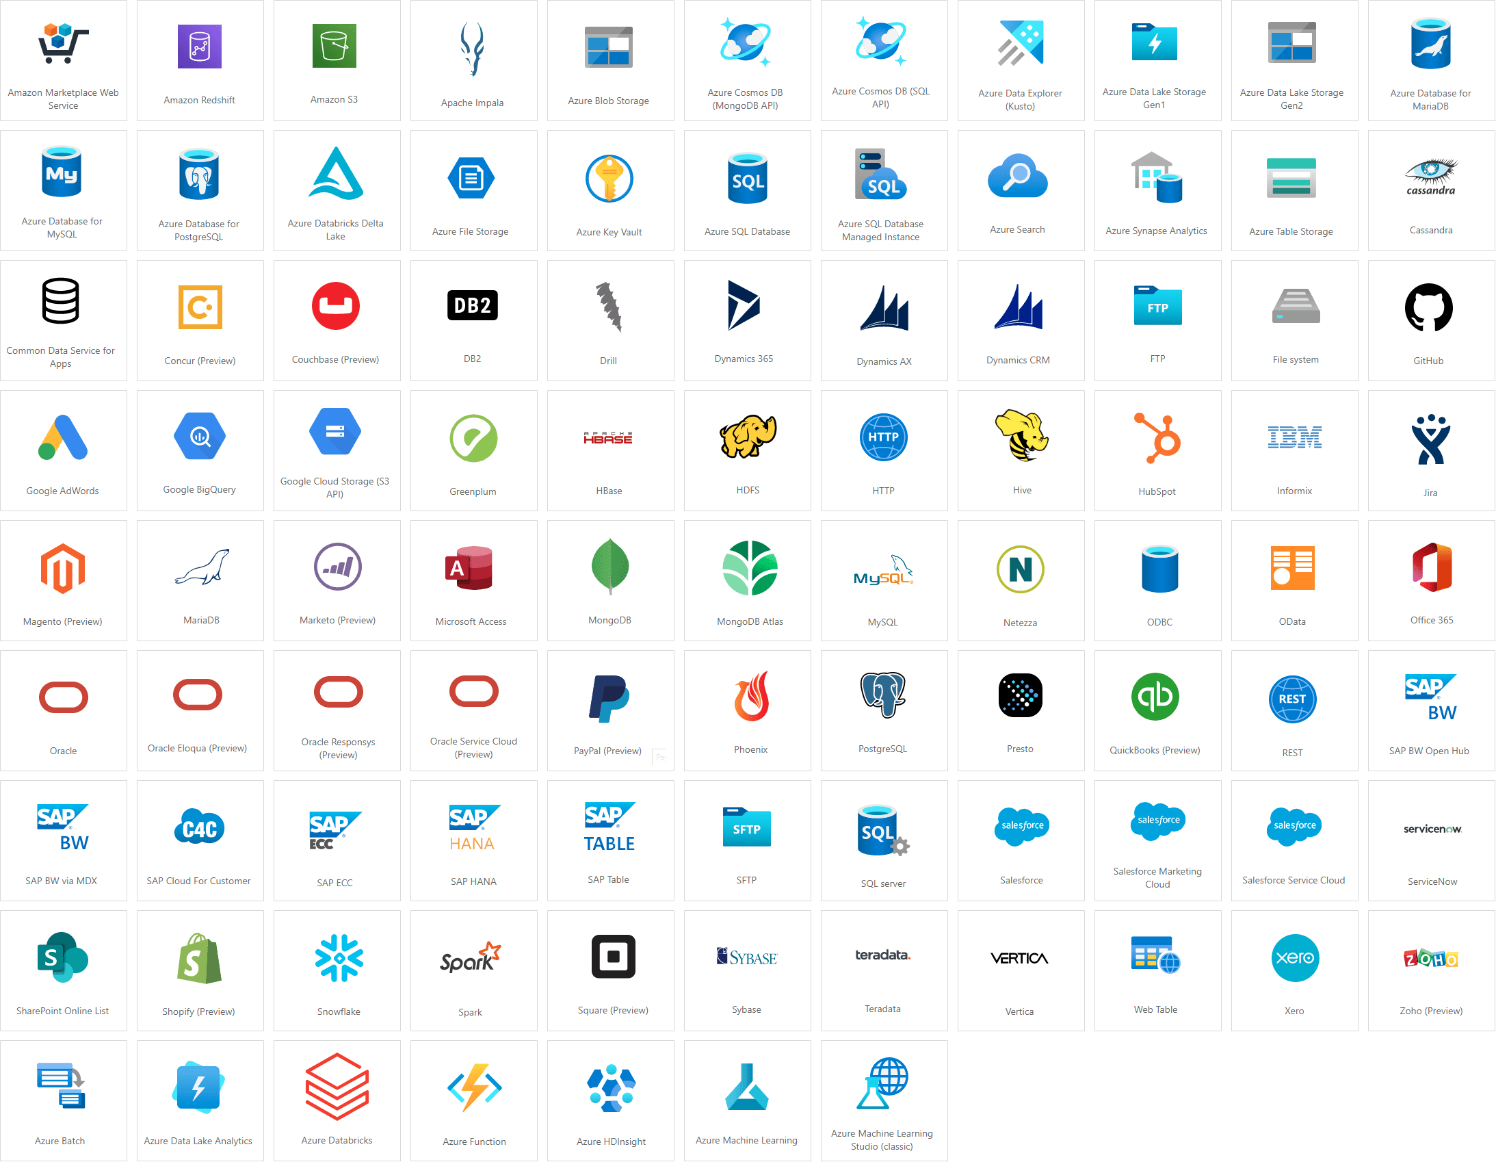This screenshot has width=1496, height=1162.
Task: Select the QuickBooks (Preview) green icon
Action: 1155,696
